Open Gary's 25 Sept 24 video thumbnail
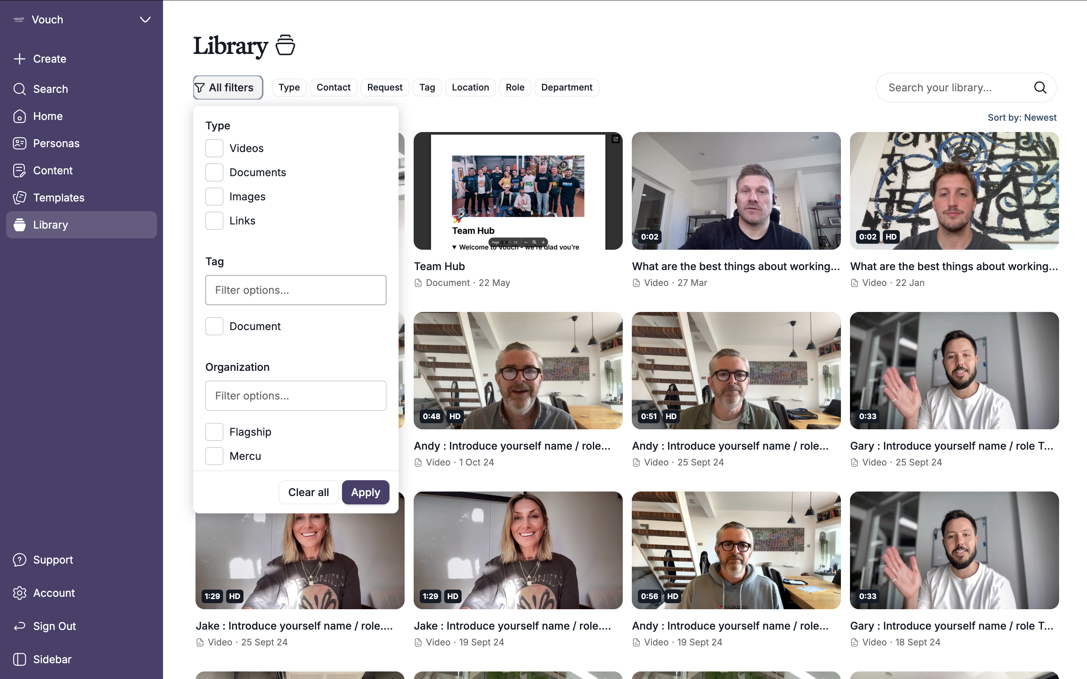 [x=955, y=370]
